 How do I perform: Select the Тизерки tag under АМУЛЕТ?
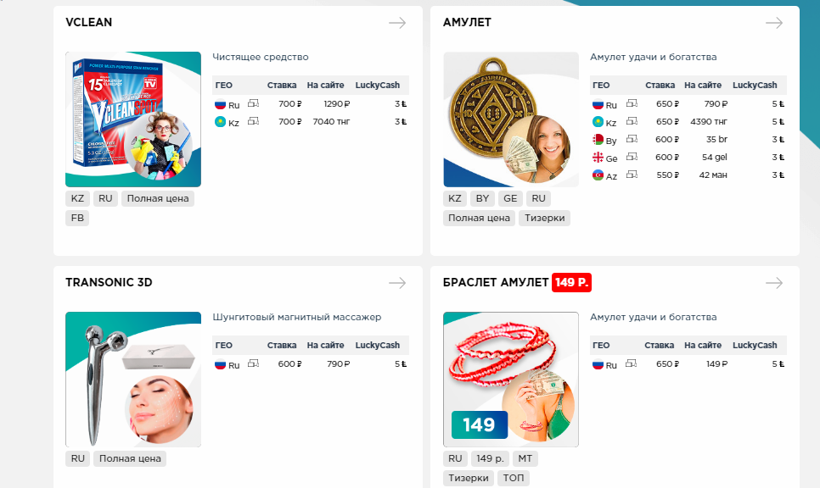tap(544, 219)
